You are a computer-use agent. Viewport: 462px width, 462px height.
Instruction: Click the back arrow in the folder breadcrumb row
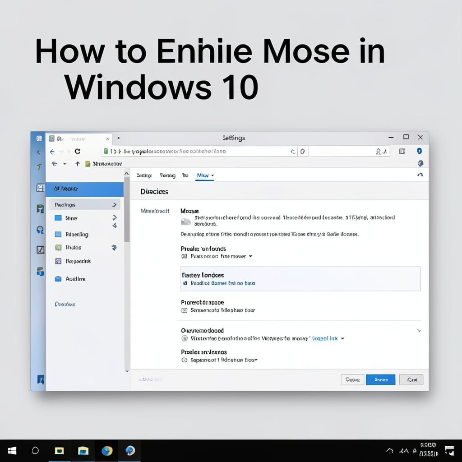click(x=54, y=163)
